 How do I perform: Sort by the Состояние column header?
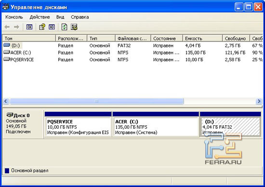click(167, 39)
